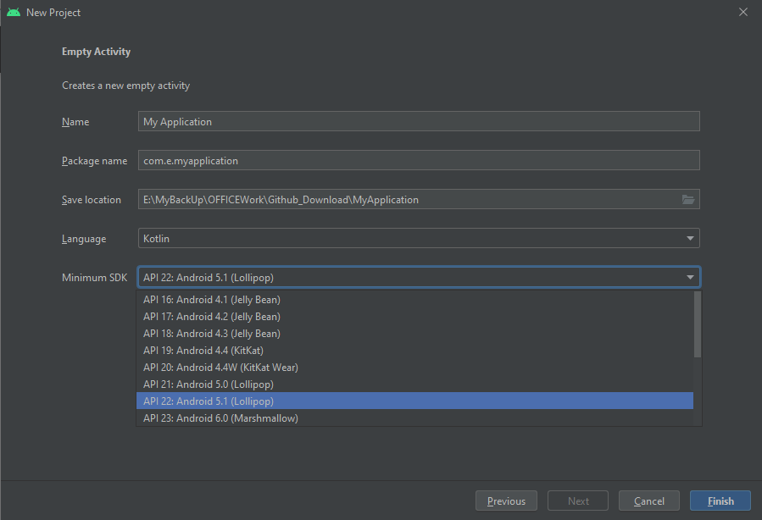Click the Minimum SDK combo box showing API 22

419,277
